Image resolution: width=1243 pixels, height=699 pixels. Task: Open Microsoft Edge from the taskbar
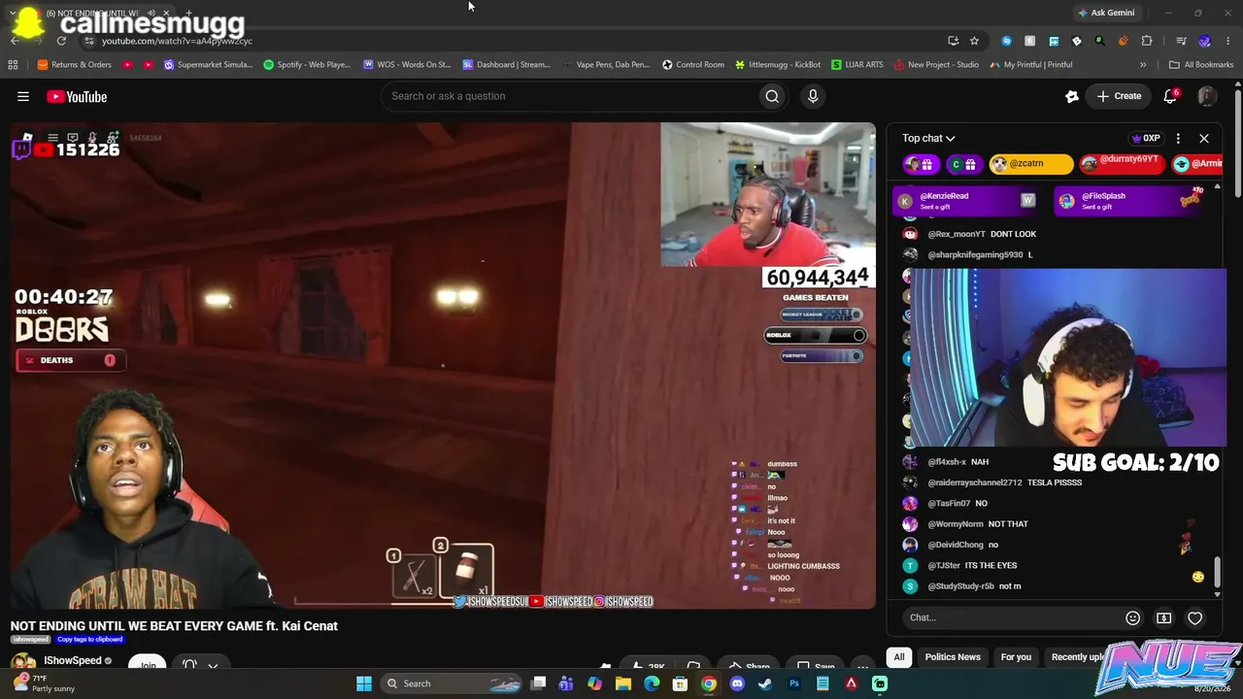[652, 683]
